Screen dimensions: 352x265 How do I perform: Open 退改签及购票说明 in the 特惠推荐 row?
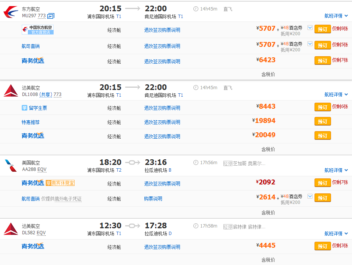(x=162, y=122)
